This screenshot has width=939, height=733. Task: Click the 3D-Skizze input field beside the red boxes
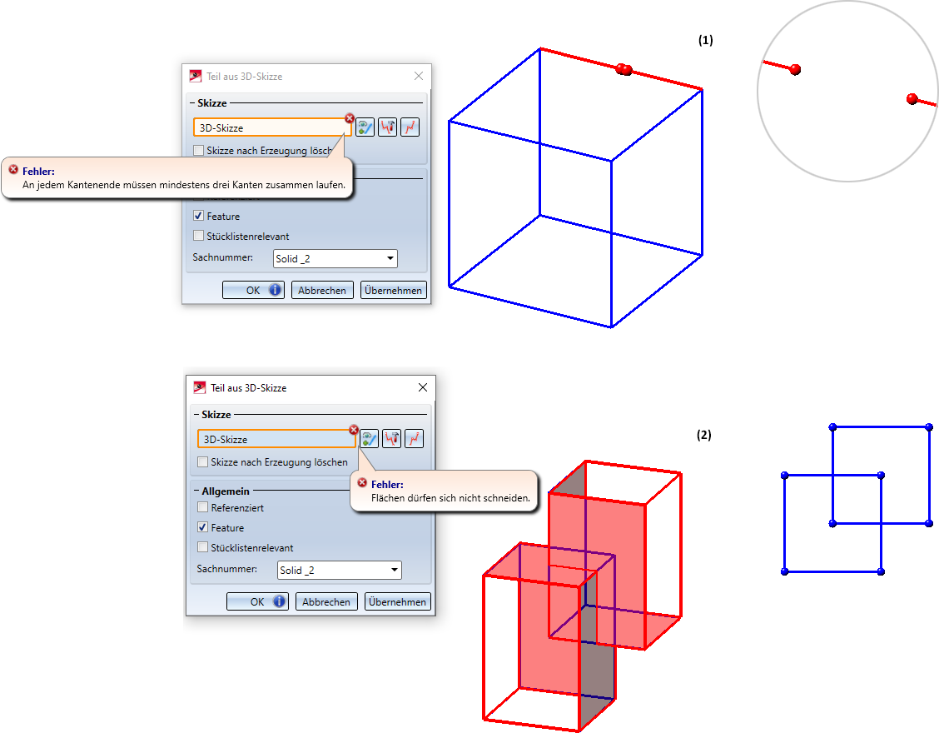(276, 439)
